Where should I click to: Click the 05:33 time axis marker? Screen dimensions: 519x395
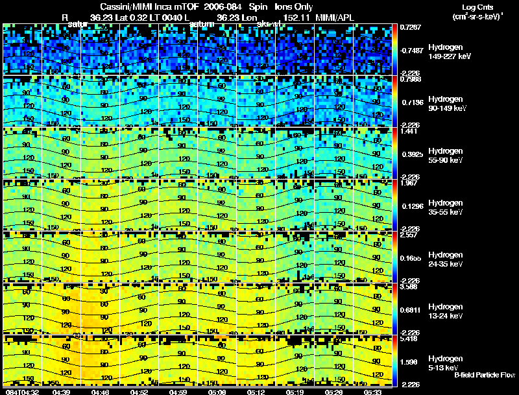(x=373, y=392)
